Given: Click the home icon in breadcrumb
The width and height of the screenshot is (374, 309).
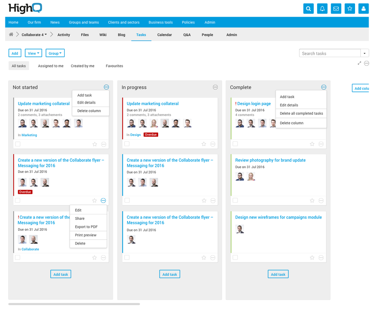Looking at the screenshot, I should (x=11, y=35).
